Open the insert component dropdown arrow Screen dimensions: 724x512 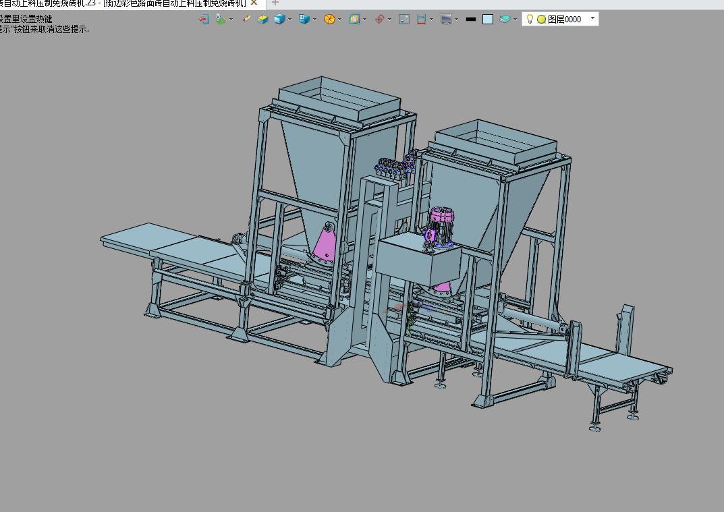coord(231,20)
